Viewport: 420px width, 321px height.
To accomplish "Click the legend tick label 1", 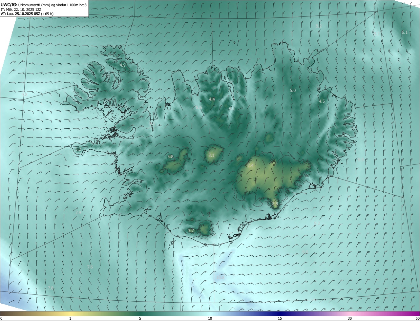I will 70,319.
